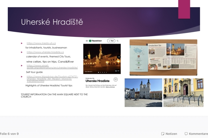Open the tripadvisor.de Tourism link
The image size is (208, 138).
click(x=52, y=78)
